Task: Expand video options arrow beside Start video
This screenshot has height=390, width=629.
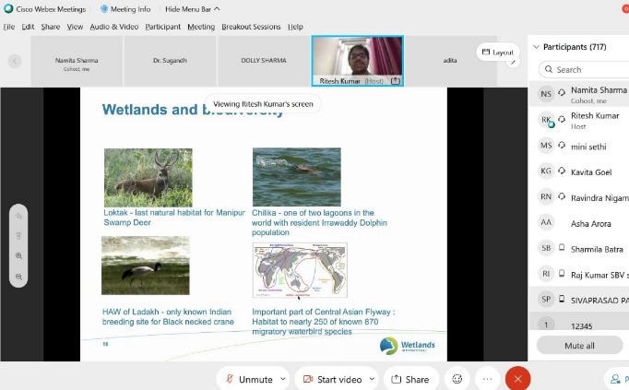Action: pos(372,379)
